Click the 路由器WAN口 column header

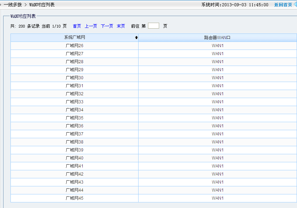coord(217,38)
